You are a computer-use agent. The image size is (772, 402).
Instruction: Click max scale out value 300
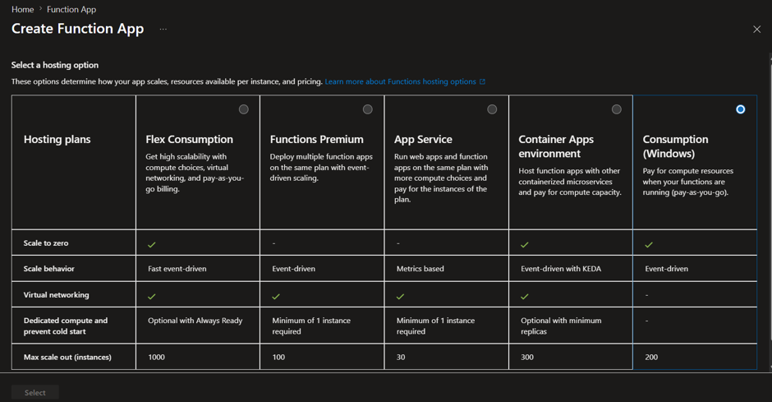[x=527, y=357]
